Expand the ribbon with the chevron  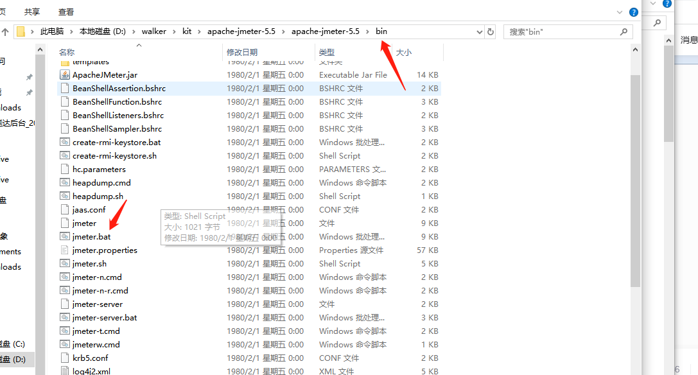(619, 12)
